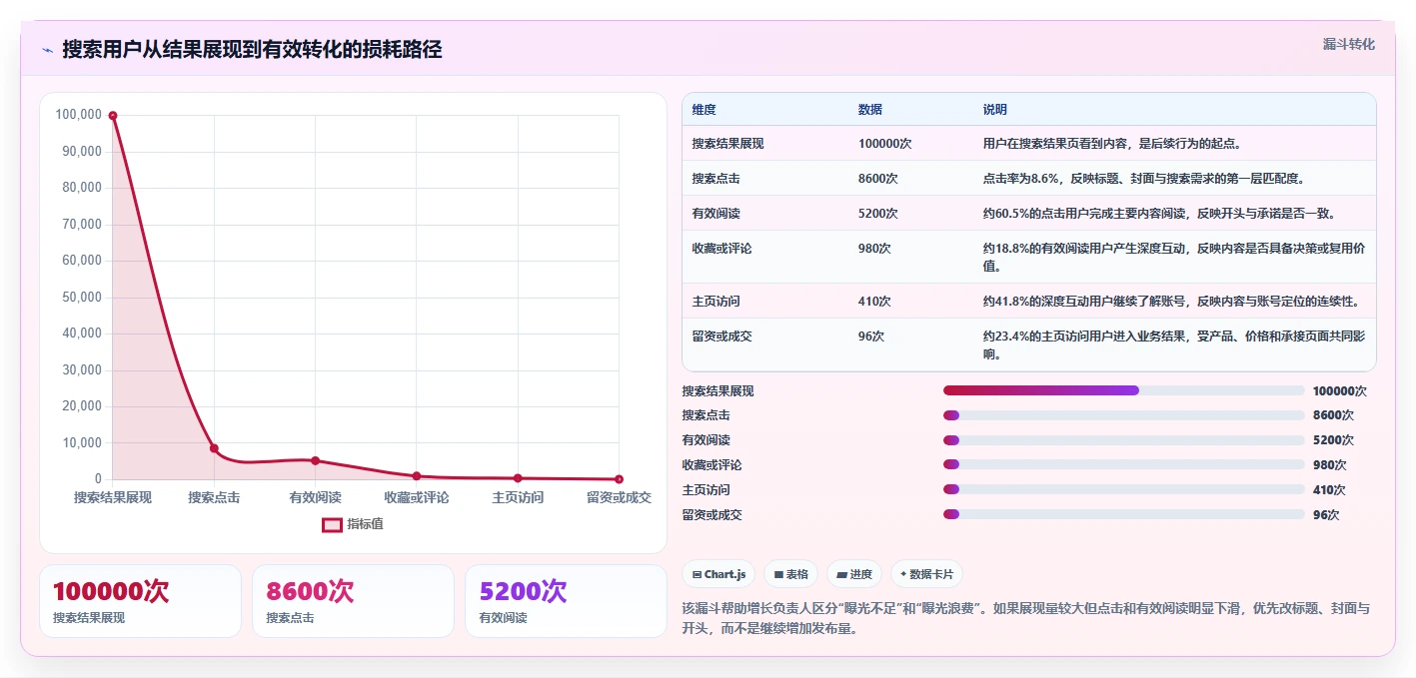Image resolution: width=1416 pixels, height=678 pixels.
Task: Click the Chart.js tag chip
Action: 718,574
